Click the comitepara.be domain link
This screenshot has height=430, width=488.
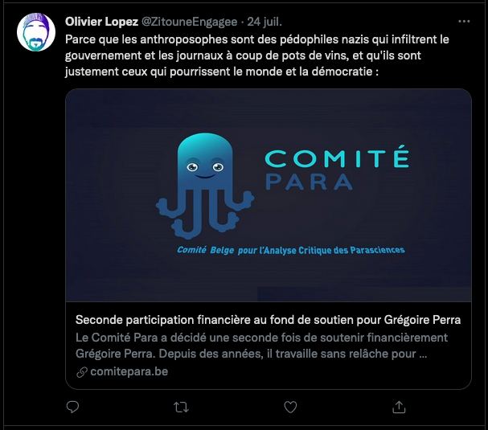[x=129, y=371]
